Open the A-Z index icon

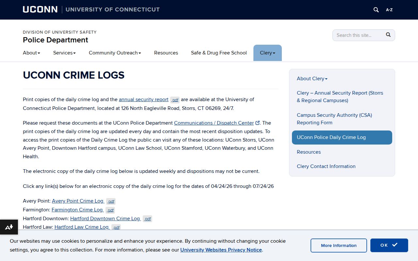[x=389, y=10]
